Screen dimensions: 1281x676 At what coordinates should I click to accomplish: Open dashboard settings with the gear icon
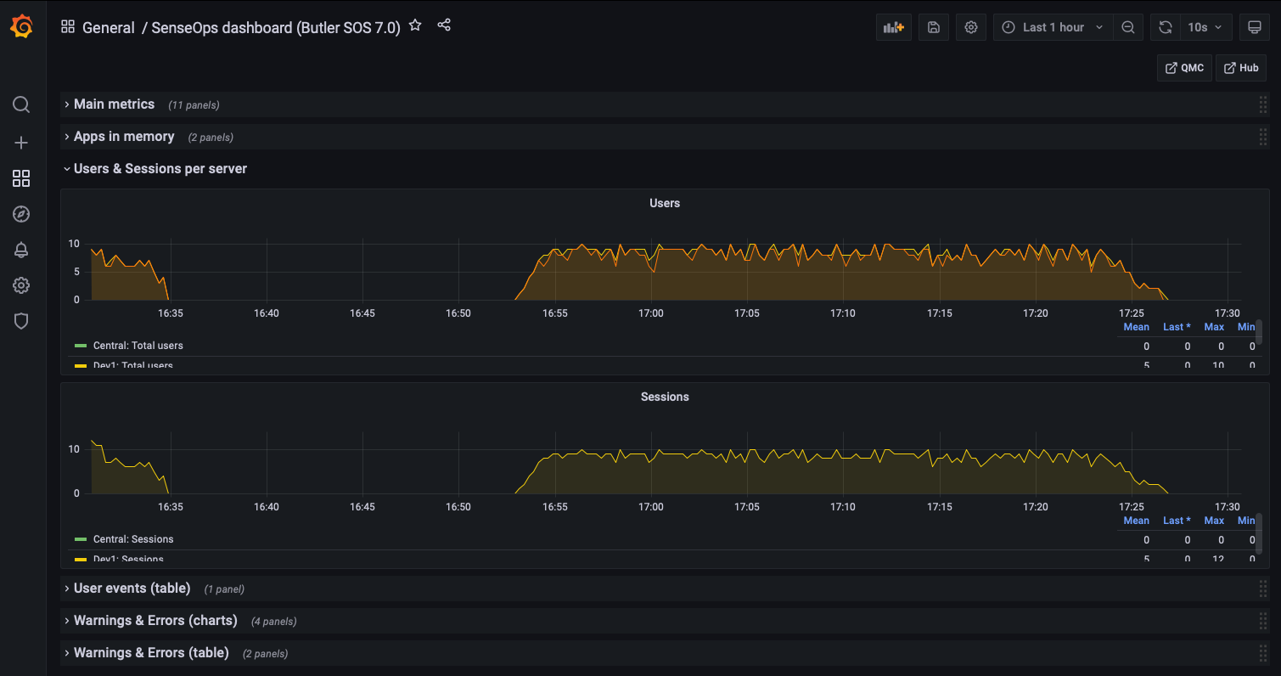pos(970,26)
